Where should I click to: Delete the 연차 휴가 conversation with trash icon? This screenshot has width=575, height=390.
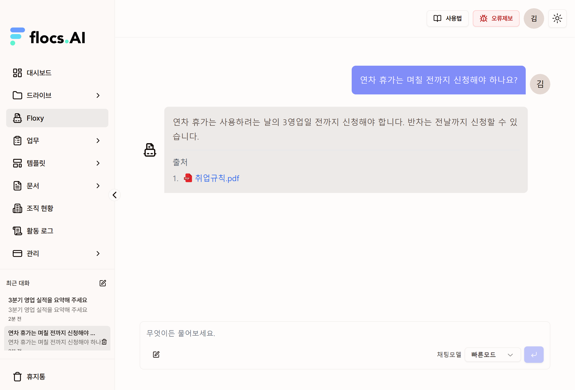point(104,342)
